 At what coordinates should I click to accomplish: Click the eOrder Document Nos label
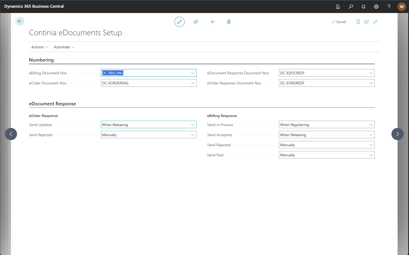48,83
